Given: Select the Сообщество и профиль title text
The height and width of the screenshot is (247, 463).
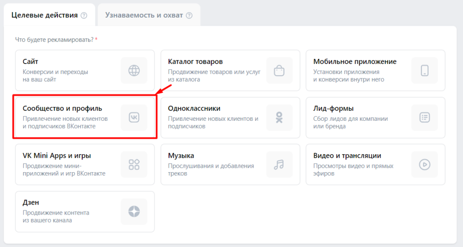Looking at the screenshot, I should pos(62,109).
